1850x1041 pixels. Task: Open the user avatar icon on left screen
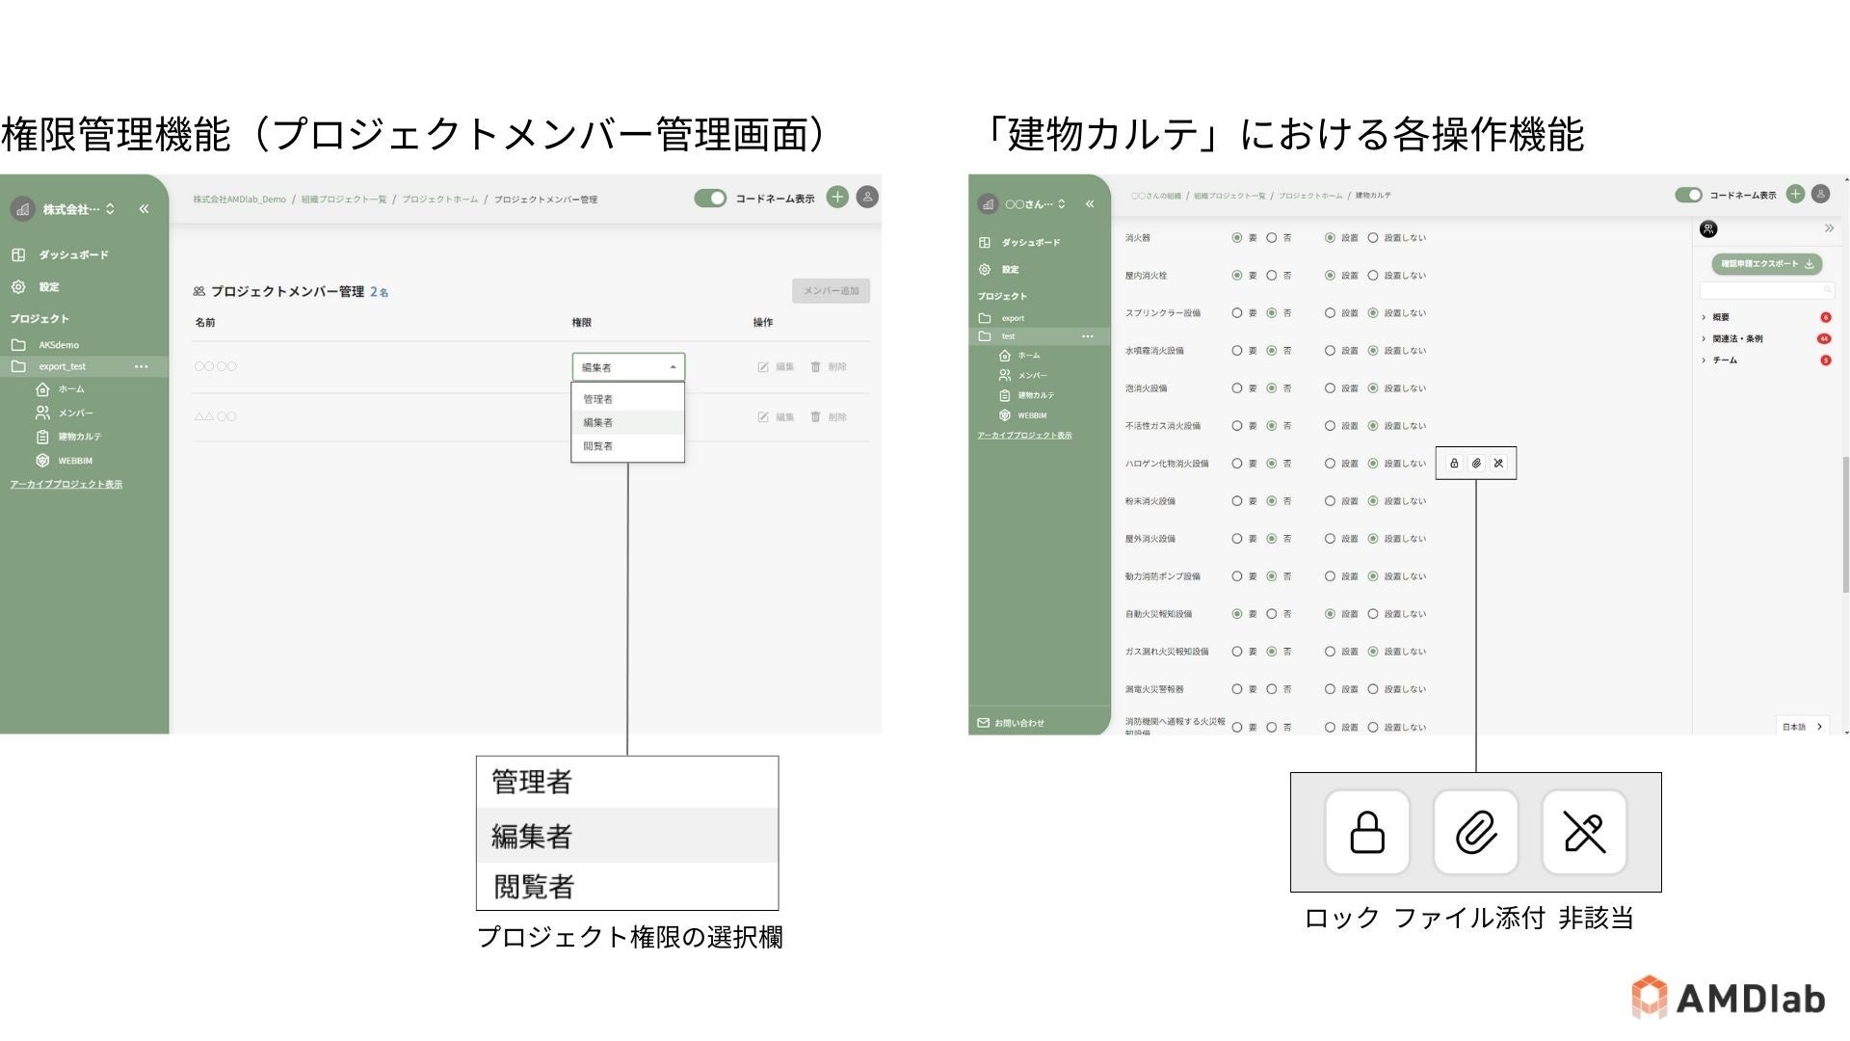pyautogui.click(x=867, y=198)
